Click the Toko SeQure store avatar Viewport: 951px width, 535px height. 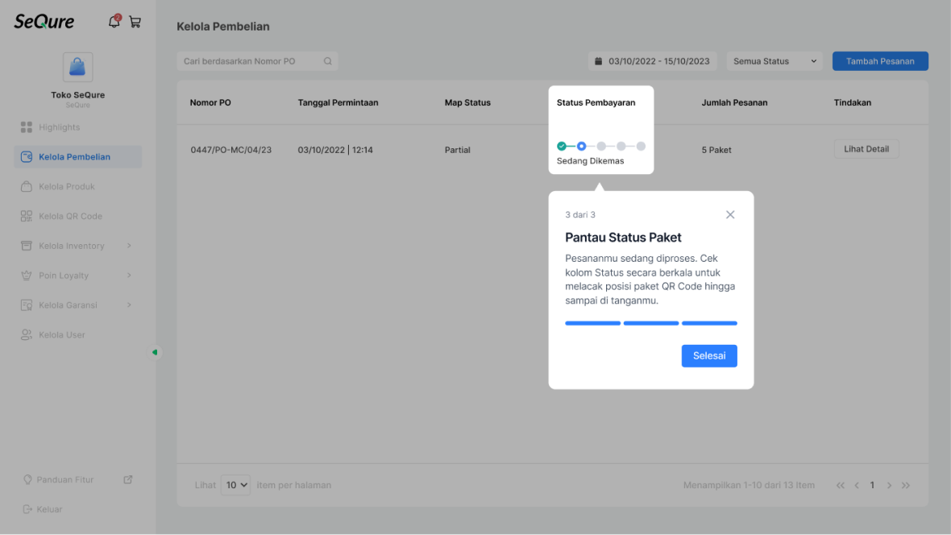[x=77, y=67]
